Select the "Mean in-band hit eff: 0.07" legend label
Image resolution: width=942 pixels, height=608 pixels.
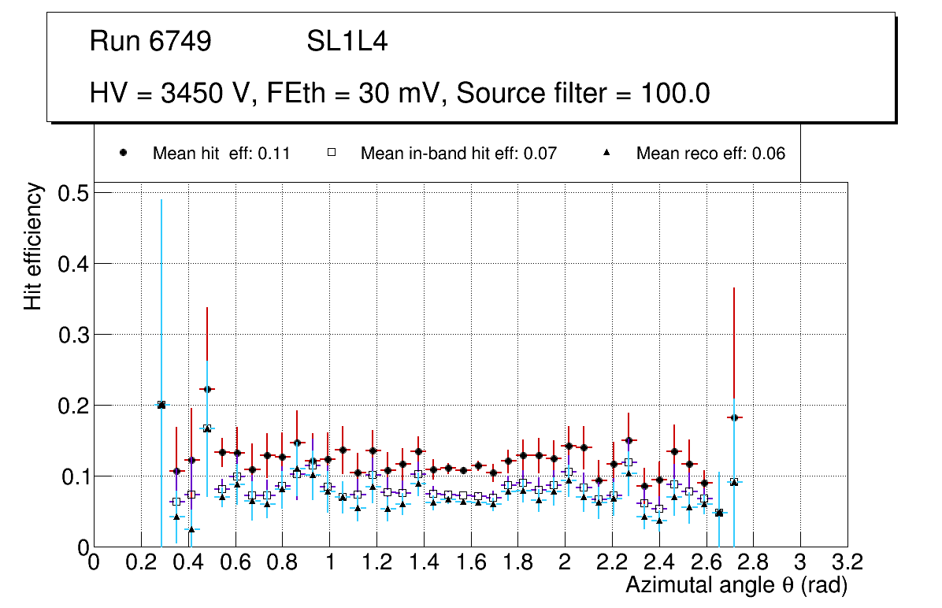pyautogui.click(x=458, y=154)
